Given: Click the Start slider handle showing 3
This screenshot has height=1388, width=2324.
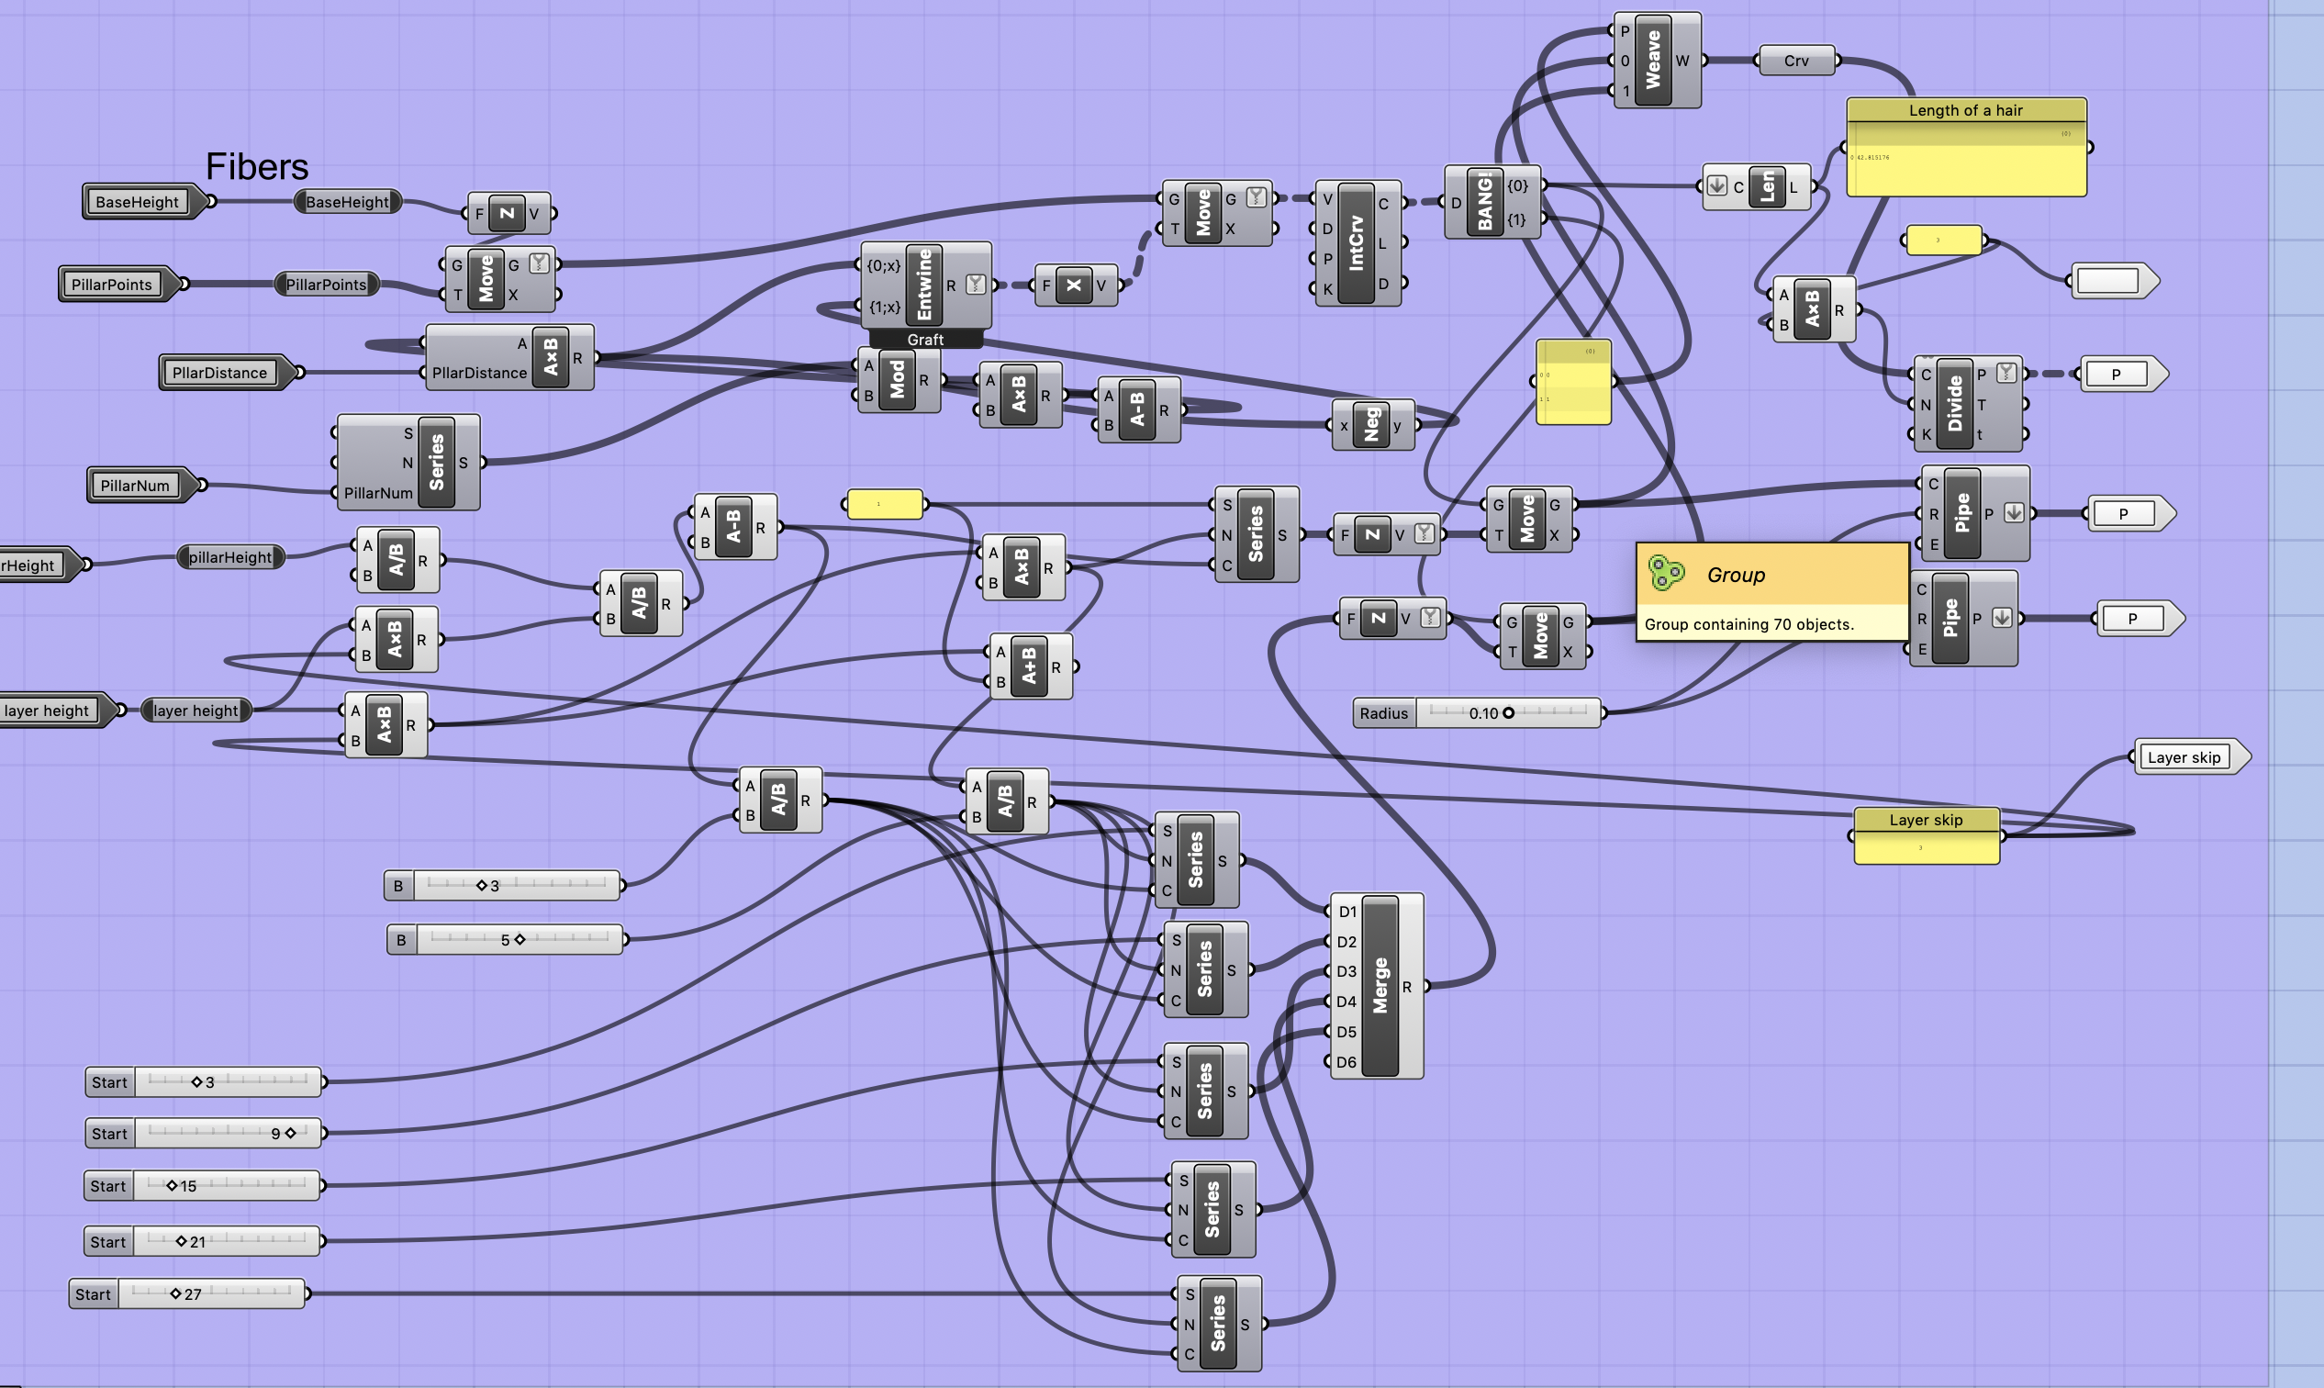Looking at the screenshot, I should point(196,1081).
